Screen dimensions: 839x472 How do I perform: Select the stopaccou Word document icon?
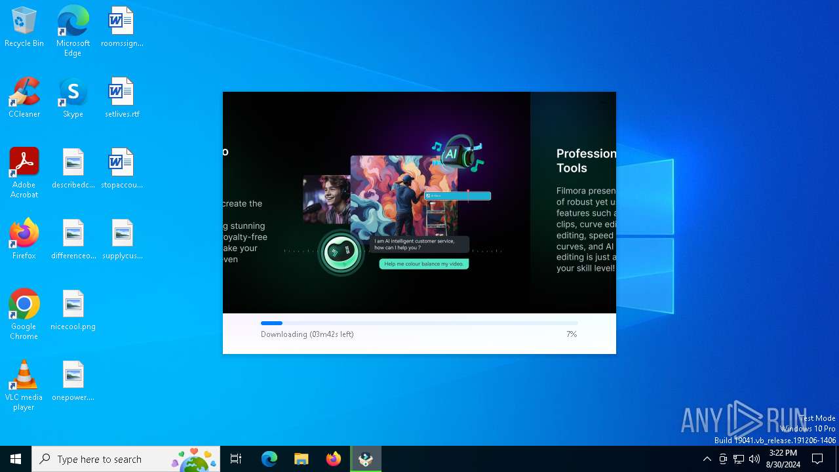pos(122,169)
